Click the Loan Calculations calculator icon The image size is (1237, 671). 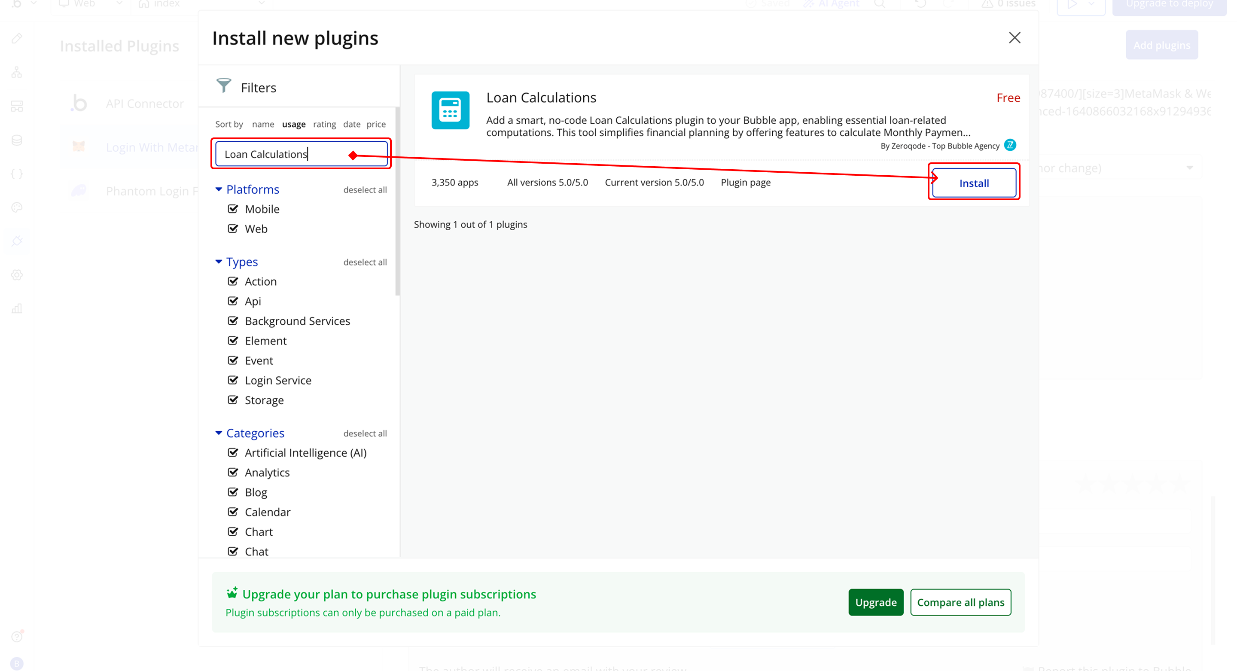450,110
